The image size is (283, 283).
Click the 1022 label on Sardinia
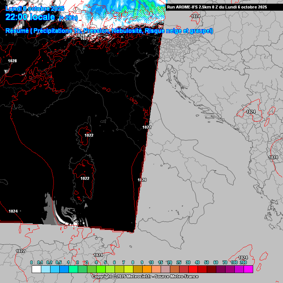pyautogui.click(x=85, y=178)
